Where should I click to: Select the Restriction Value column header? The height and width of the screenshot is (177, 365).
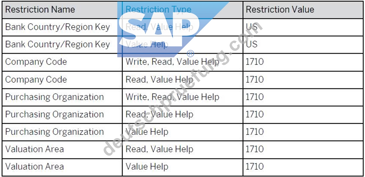pyautogui.click(x=303, y=10)
